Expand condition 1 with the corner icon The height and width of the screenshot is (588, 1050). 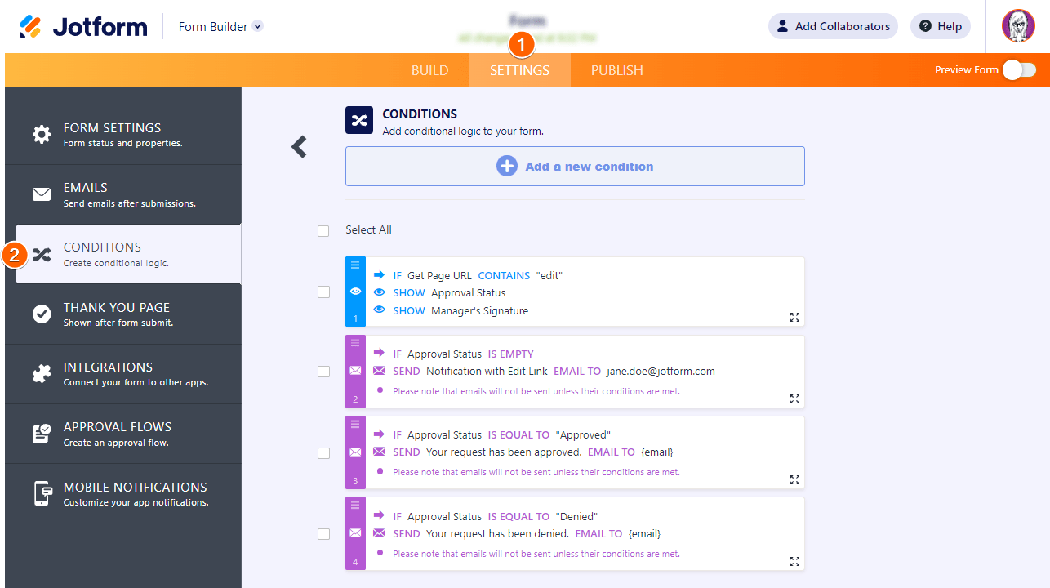pos(794,318)
